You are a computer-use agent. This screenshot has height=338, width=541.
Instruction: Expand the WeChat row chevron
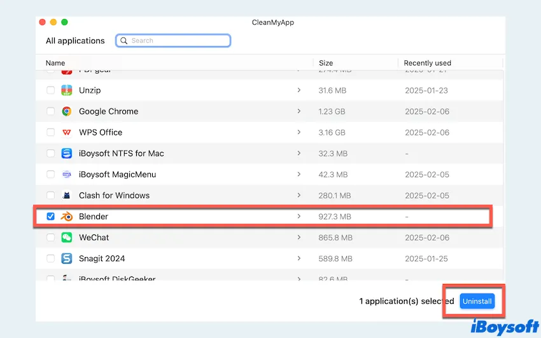(x=299, y=237)
